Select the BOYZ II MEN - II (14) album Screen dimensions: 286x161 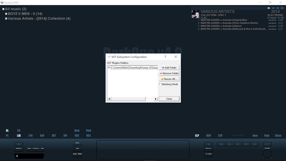[25, 14]
